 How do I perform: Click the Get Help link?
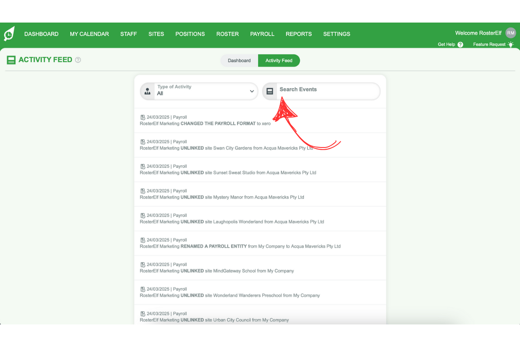[x=446, y=44]
